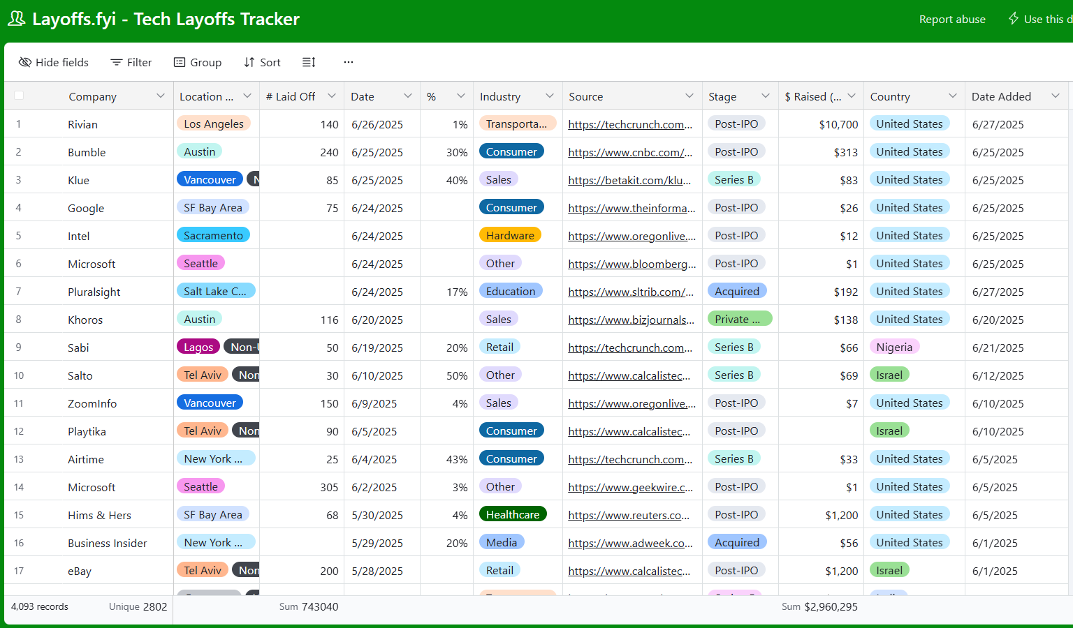Click the Hardware industry tag

(510, 235)
